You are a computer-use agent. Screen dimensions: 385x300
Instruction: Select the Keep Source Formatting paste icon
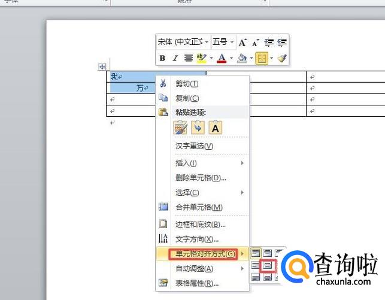pyautogui.click(x=180, y=127)
